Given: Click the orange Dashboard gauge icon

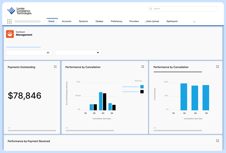Looking at the screenshot, I should (10, 34).
